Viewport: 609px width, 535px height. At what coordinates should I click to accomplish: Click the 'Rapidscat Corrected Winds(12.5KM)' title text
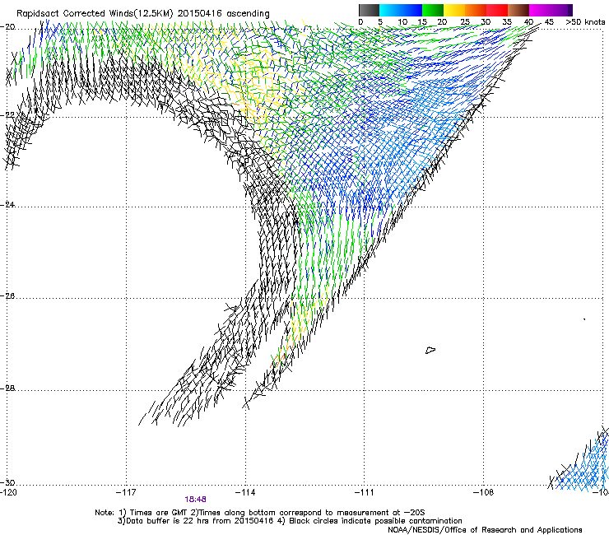tap(95, 13)
